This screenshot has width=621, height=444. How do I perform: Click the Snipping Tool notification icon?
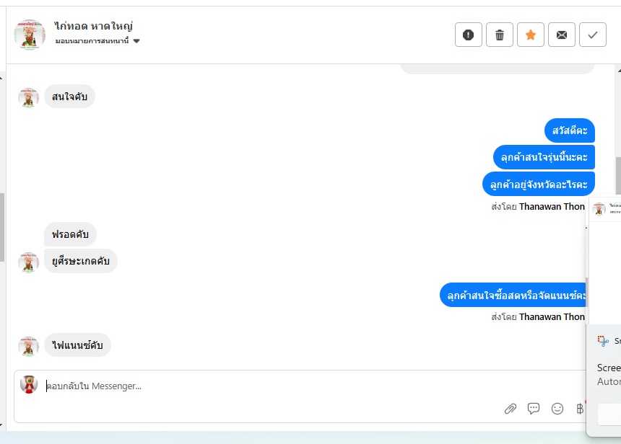point(603,341)
